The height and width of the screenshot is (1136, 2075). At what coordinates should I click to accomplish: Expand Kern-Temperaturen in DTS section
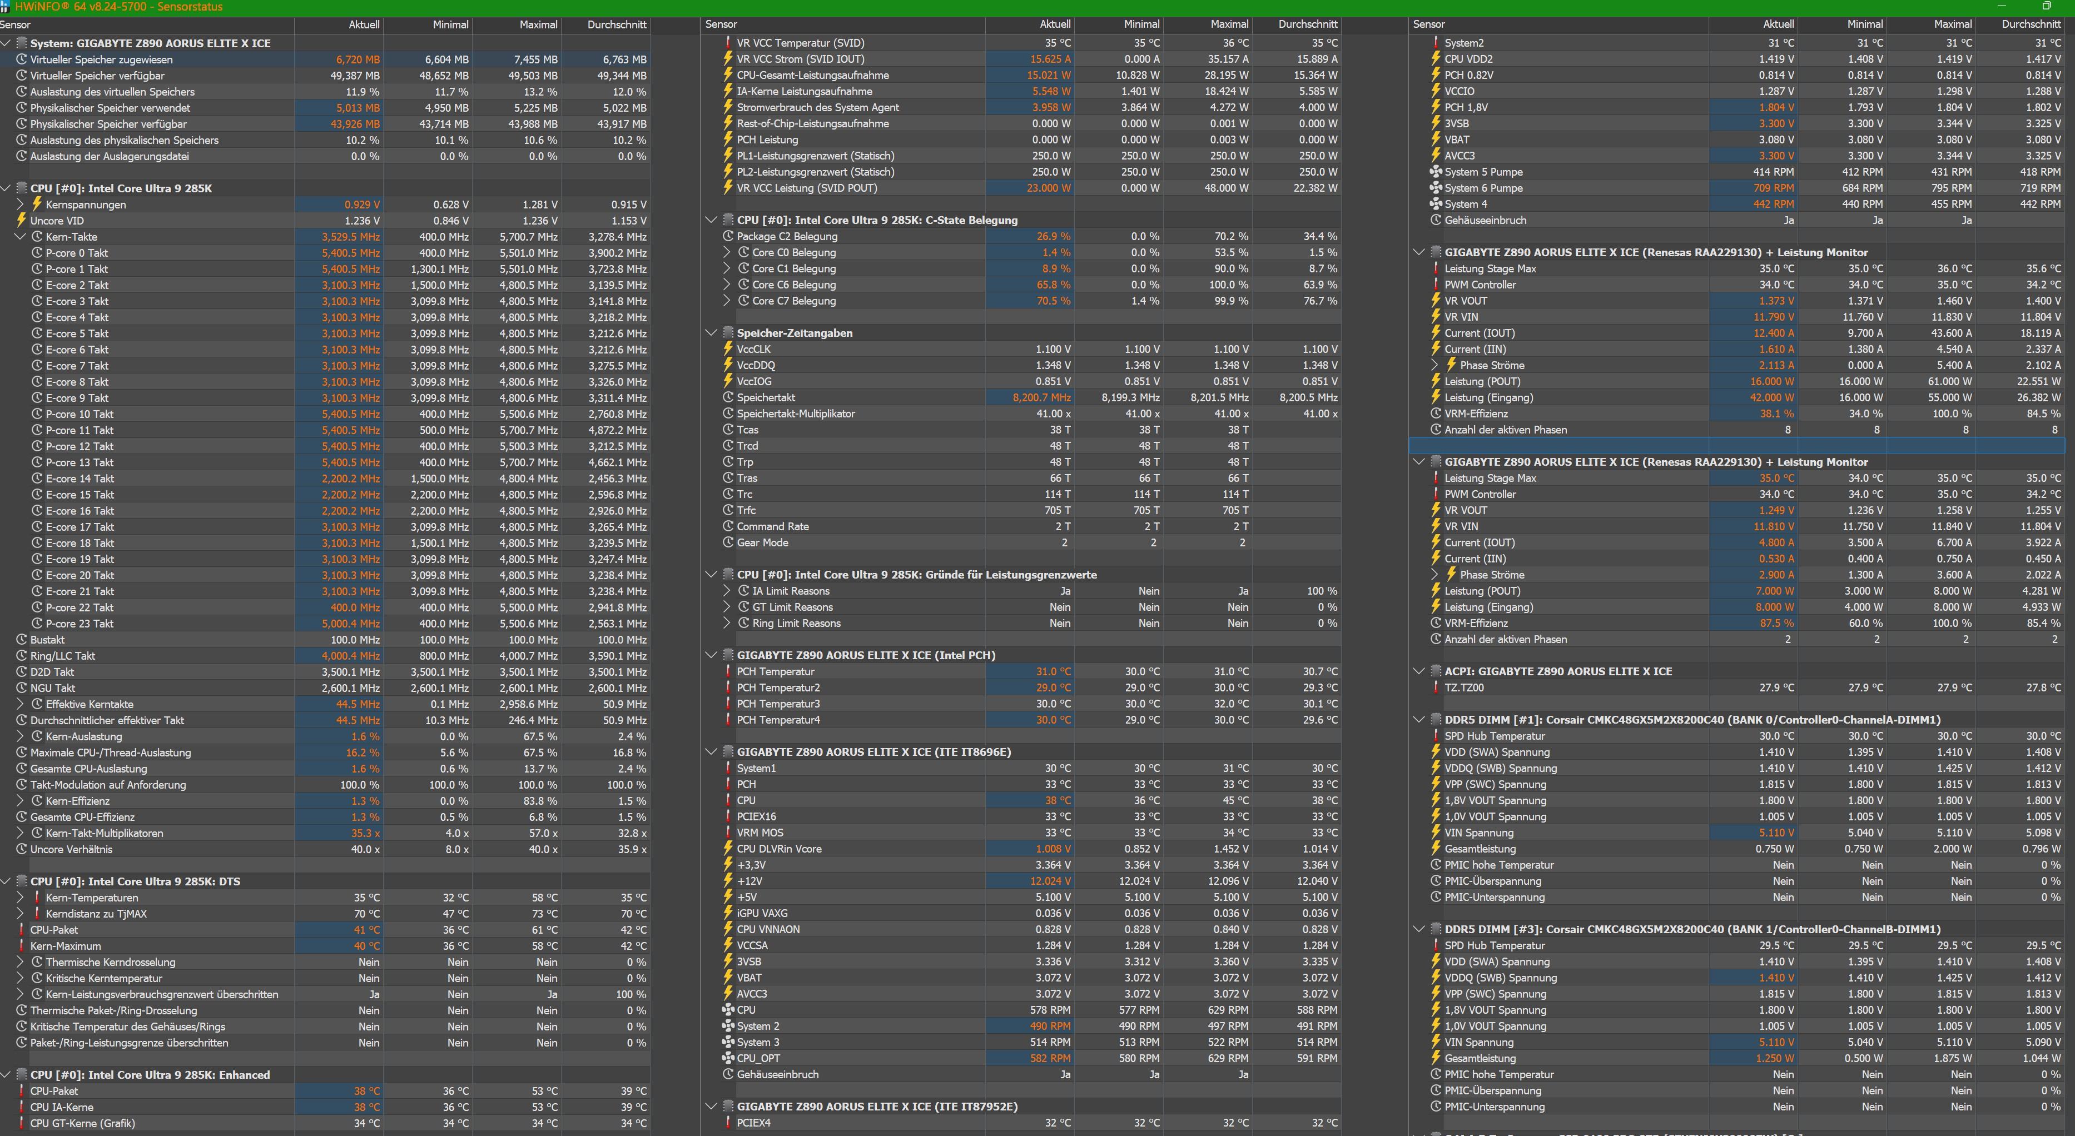21,898
